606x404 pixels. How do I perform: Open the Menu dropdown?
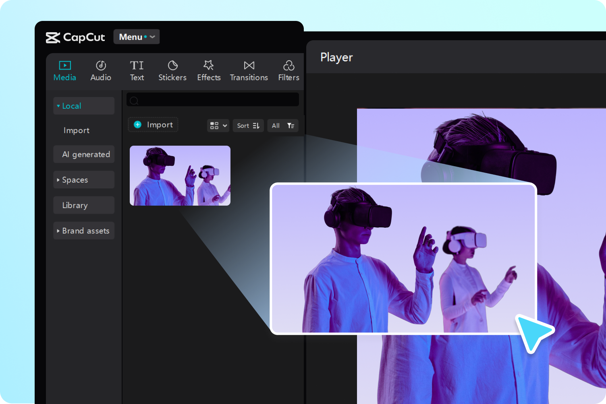pyautogui.click(x=136, y=37)
